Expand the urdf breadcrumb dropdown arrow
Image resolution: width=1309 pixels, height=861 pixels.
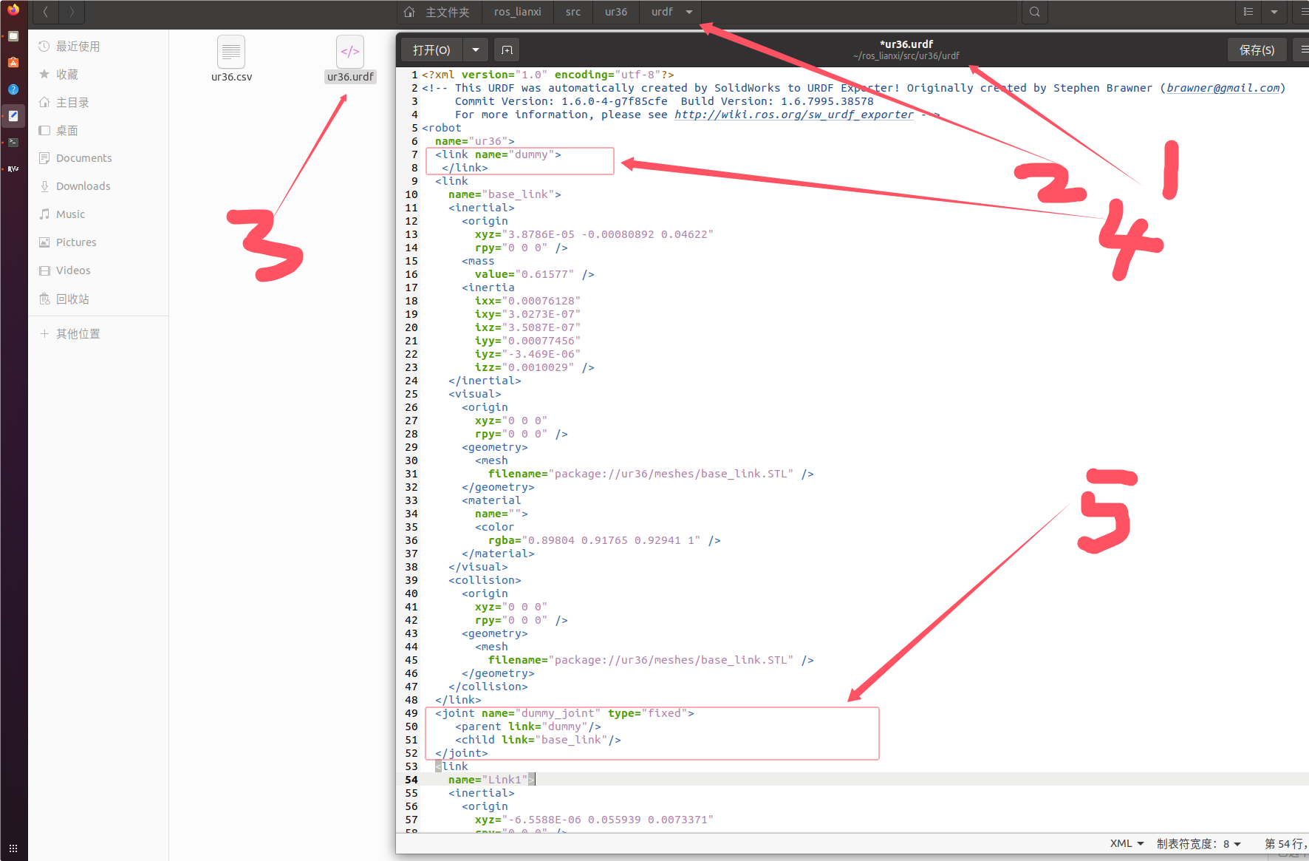point(688,12)
